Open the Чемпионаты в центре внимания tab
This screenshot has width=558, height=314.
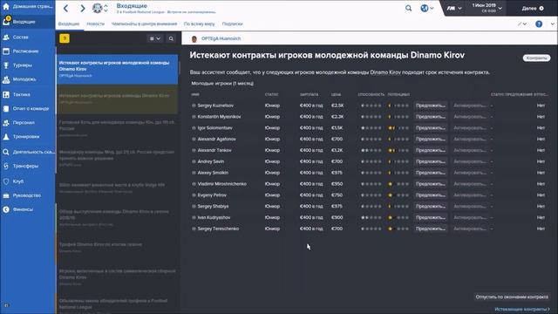tap(144, 24)
